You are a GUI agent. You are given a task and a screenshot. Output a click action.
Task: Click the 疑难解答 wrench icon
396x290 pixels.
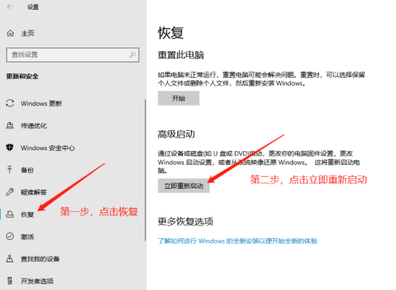click(x=10, y=192)
